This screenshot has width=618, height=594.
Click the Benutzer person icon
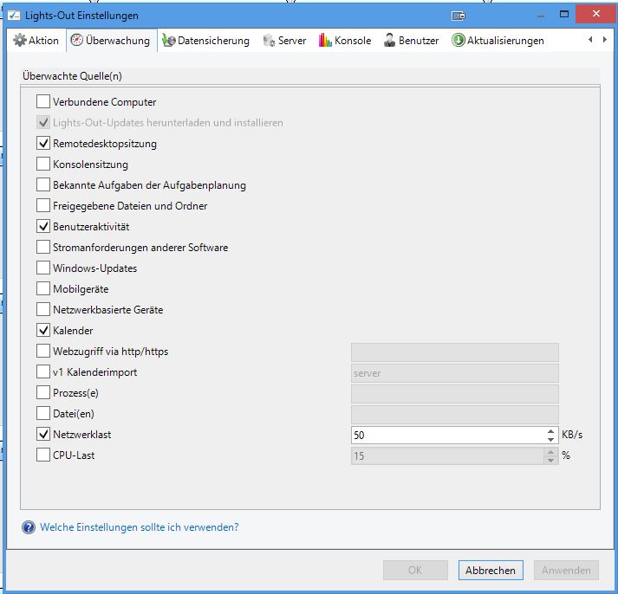point(390,41)
